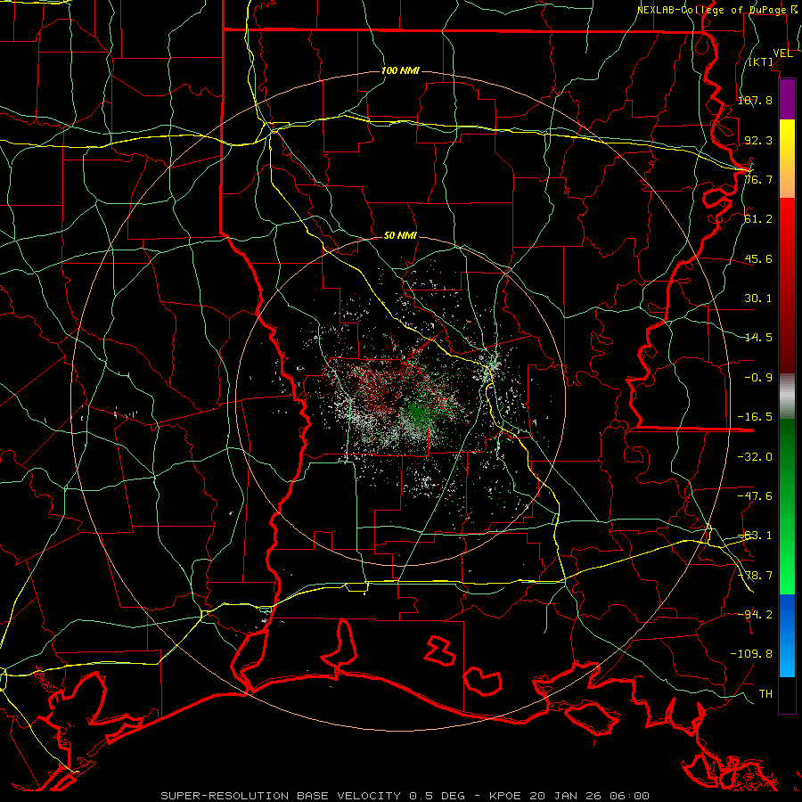This screenshot has height=802, width=802.
Task: Click the TH label on legend
Action: [765, 694]
